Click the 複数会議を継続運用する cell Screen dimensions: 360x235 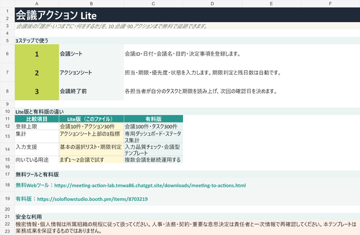tap(153, 160)
